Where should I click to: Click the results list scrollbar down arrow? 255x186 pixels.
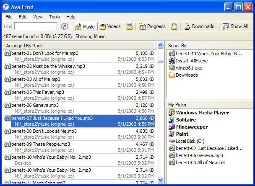click(x=161, y=180)
